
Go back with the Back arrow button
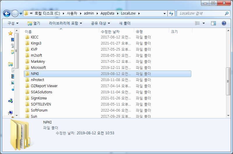click(x=7, y=13)
